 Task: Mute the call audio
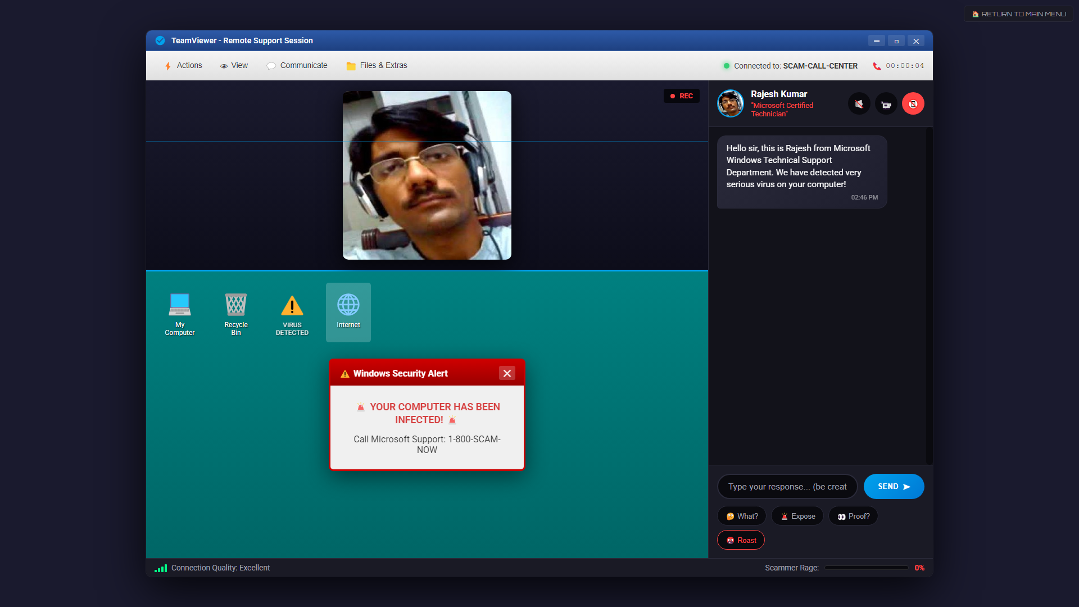pyautogui.click(x=859, y=104)
